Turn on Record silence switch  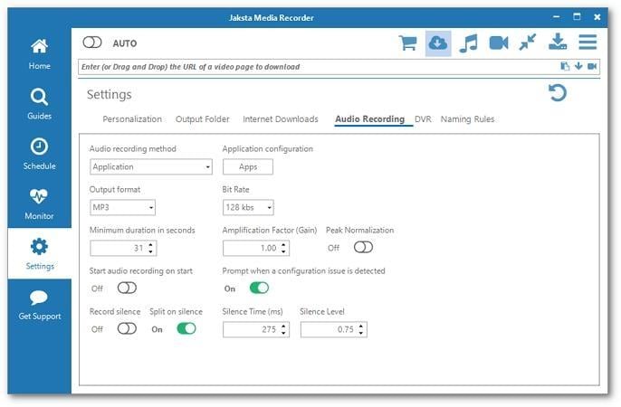coord(127,328)
